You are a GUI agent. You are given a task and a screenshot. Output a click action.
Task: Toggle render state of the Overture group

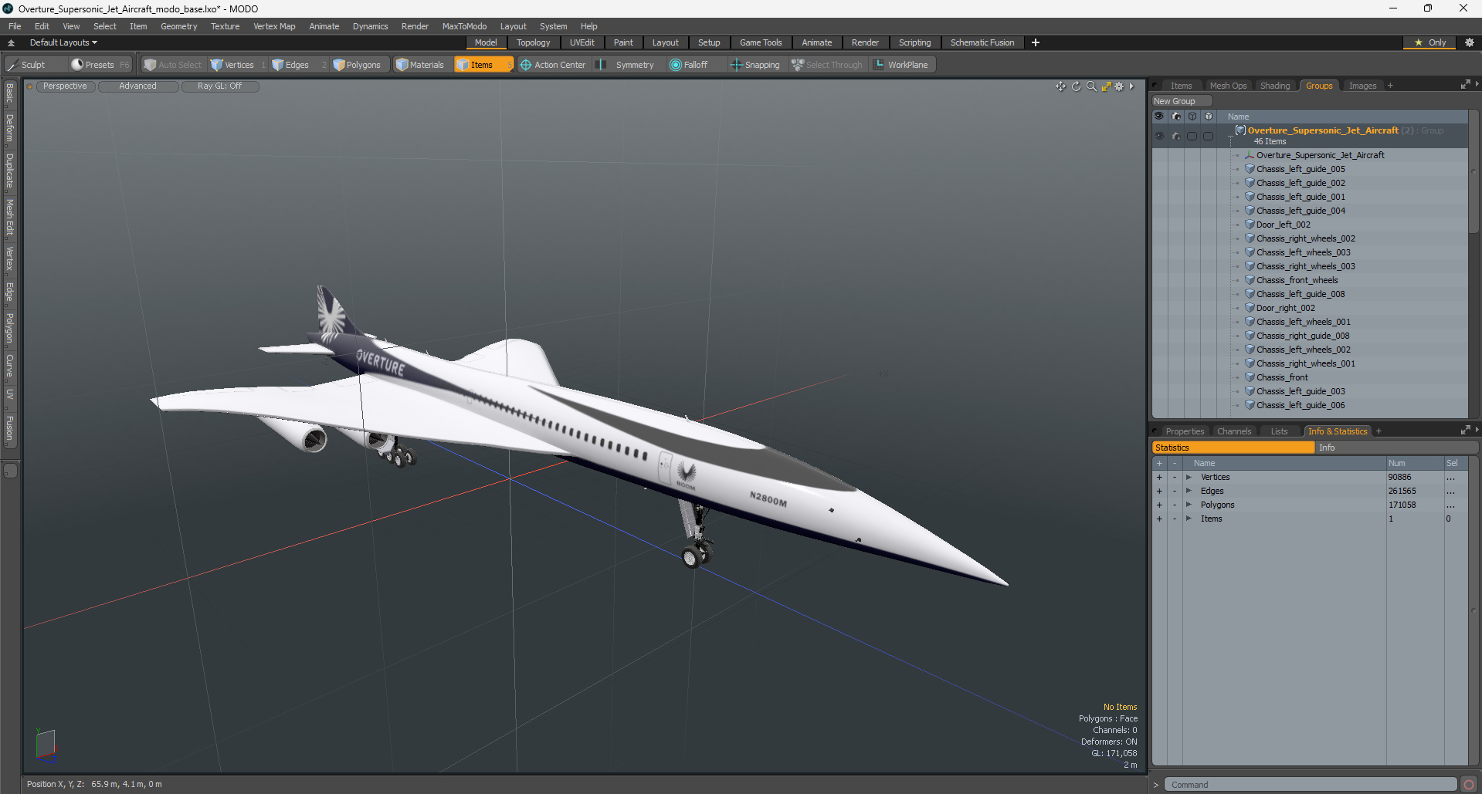click(1176, 136)
